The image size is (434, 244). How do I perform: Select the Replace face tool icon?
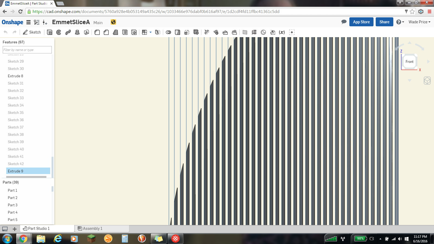[234, 32]
